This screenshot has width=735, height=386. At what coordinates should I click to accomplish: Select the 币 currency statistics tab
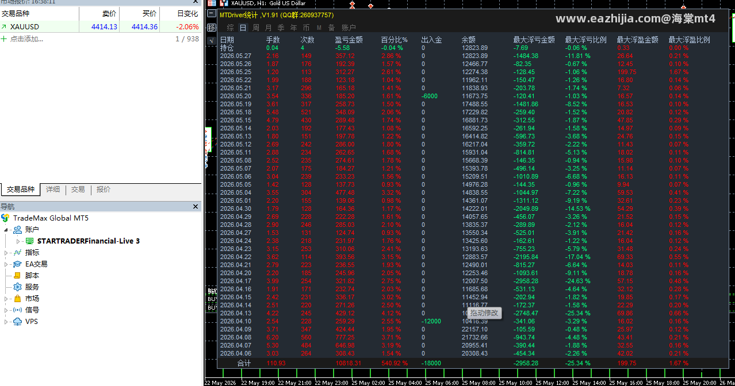point(306,28)
